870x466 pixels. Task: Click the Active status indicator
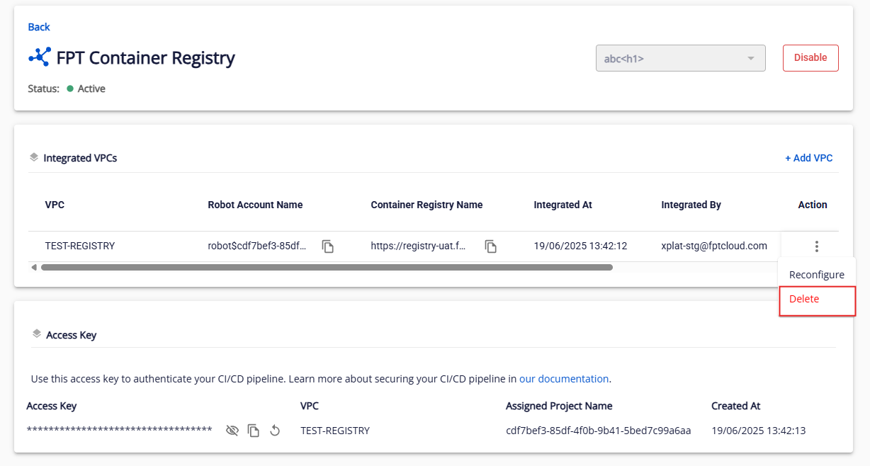point(86,89)
